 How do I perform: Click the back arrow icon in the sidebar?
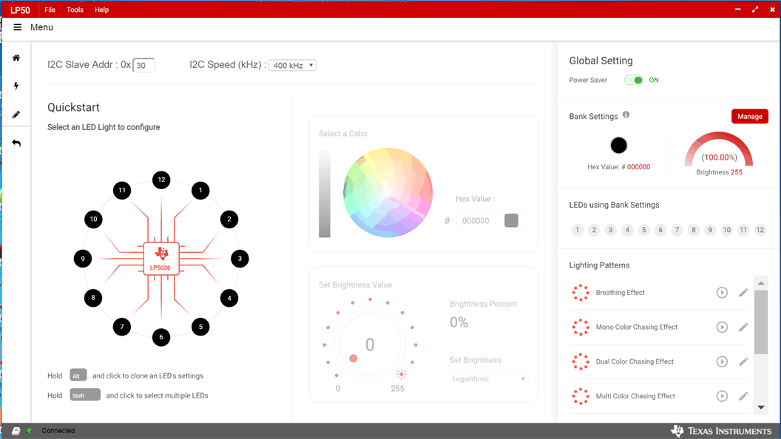pos(16,142)
